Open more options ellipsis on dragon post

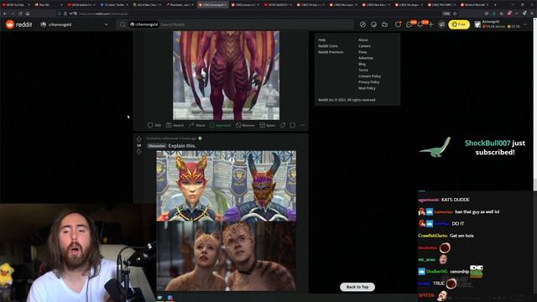click(302, 125)
